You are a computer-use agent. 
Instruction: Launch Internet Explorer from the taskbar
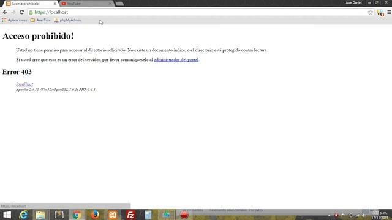[23, 215]
